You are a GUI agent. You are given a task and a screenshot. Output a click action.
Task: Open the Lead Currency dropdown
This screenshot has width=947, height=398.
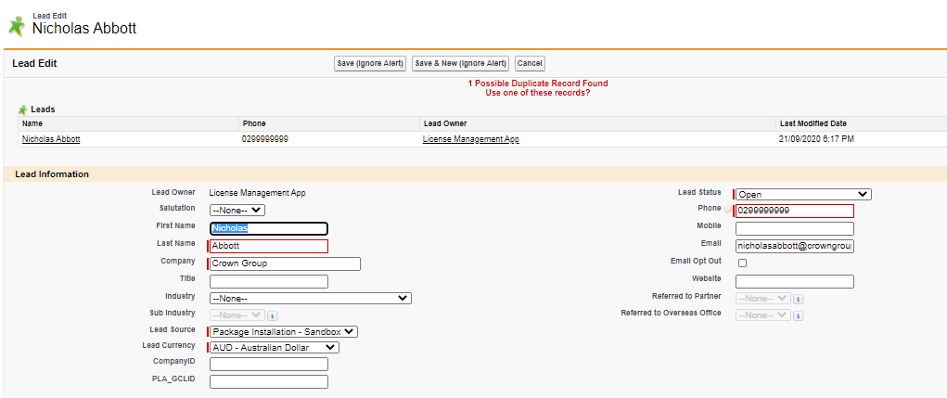coord(275,347)
